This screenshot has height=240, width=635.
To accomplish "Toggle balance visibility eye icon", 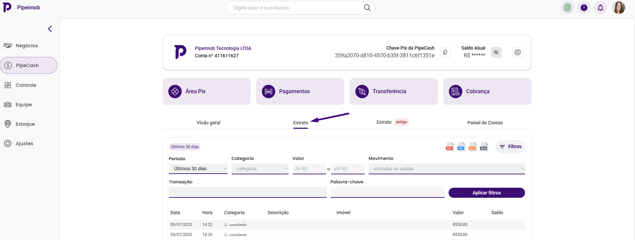I will 496,52.
